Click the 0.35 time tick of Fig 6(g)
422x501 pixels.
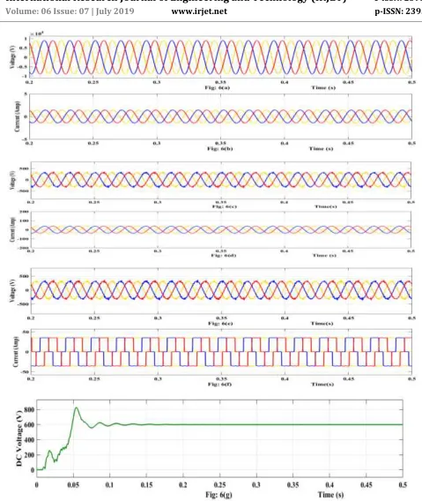point(293,485)
